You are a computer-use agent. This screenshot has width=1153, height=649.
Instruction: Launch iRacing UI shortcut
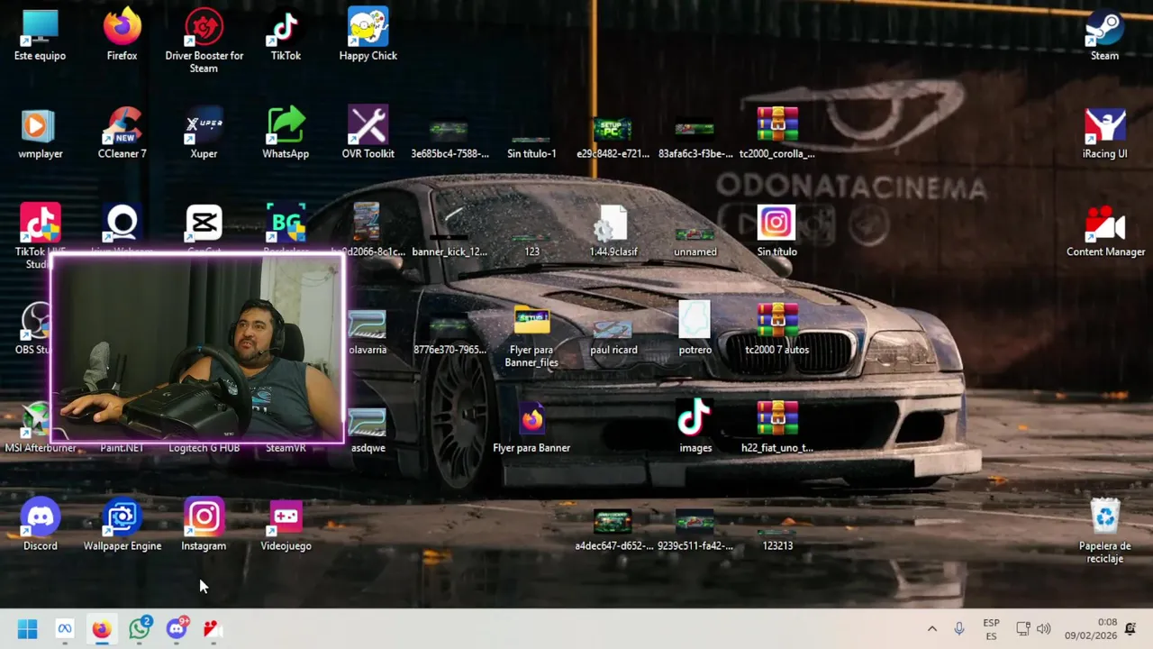click(x=1104, y=133)
